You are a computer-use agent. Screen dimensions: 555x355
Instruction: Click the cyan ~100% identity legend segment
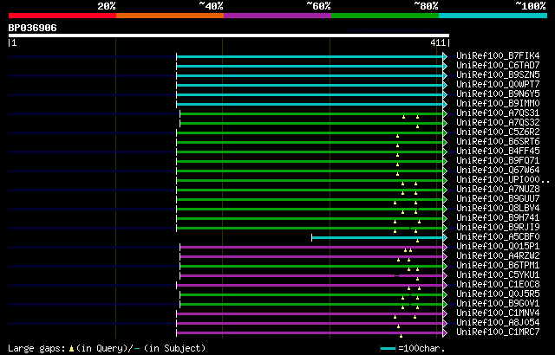pos(493,16)
